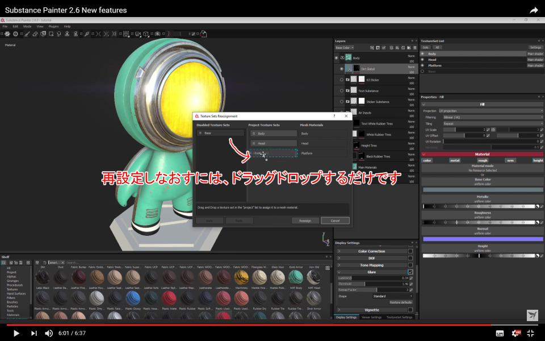The height and width of the screenshot is (341, 545).
Task: Collapse the Material section
Action: [x=424, y=154]
